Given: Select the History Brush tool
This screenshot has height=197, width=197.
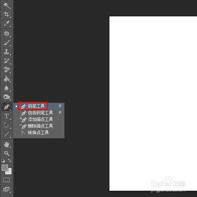Looking at the screenshot, I should (7, 61).
